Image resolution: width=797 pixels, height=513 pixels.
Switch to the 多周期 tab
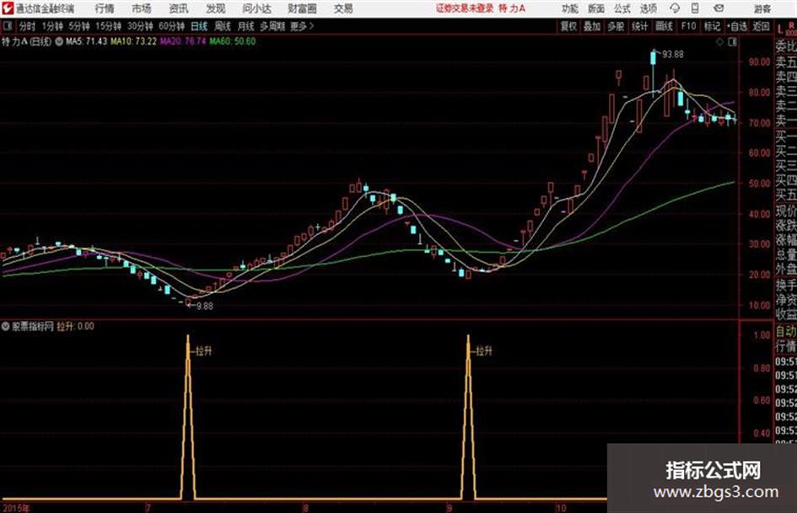point(272,26)
